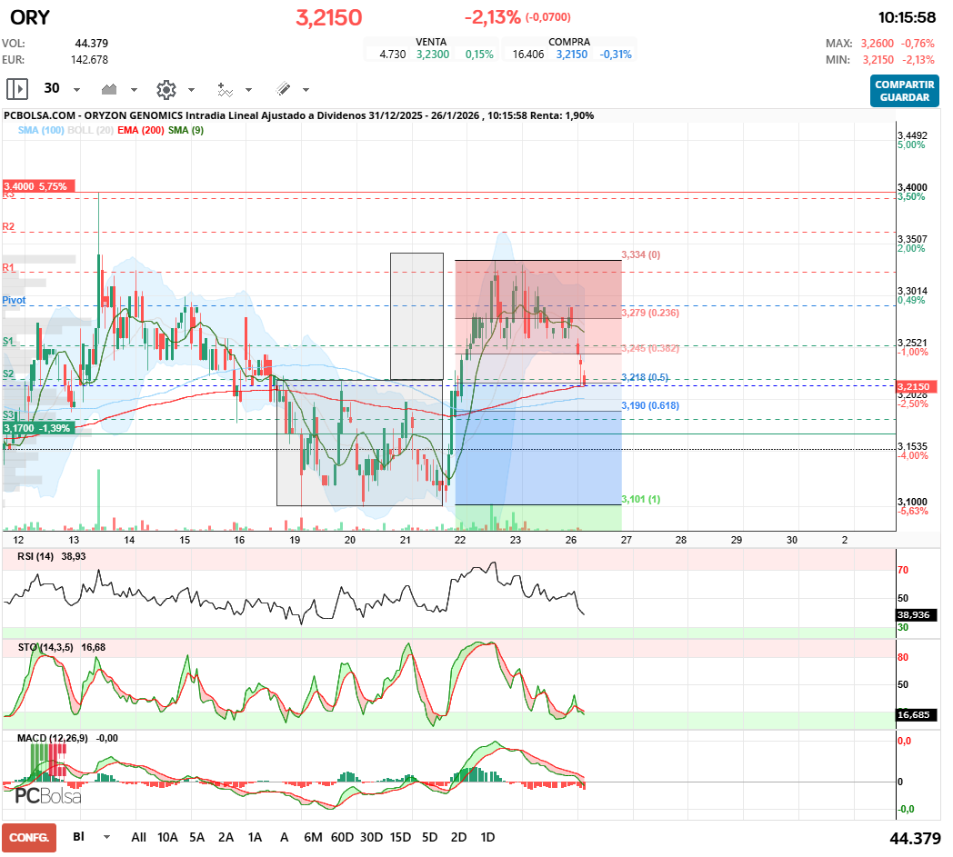Select the 6M period tab
953x857 pixels.
(314, 836)
